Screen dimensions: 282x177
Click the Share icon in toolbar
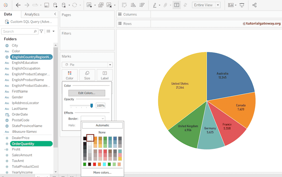(x=254, y=5)
